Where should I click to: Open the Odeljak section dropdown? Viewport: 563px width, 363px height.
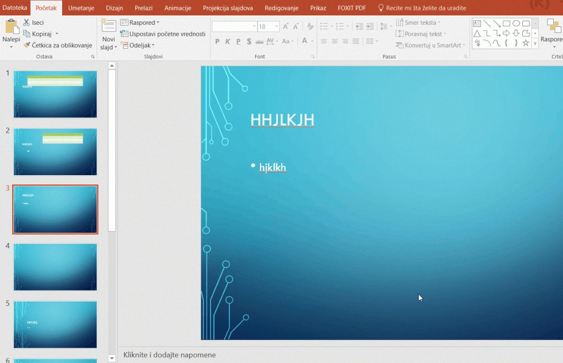pyautogui.click(x=138, y=45)
